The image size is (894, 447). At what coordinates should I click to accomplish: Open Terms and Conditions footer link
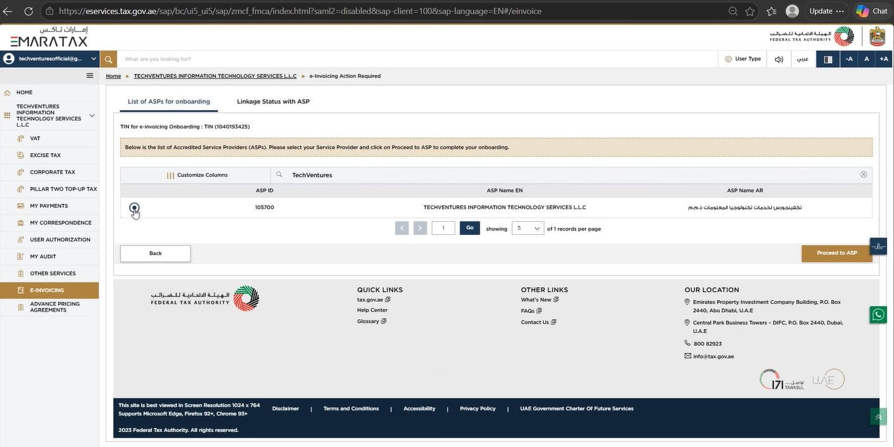pos(351,409)
